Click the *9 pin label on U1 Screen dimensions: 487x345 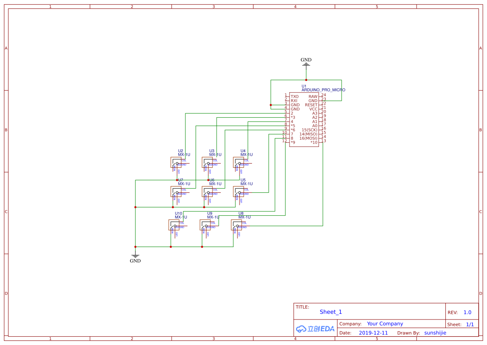pos(293,143)
